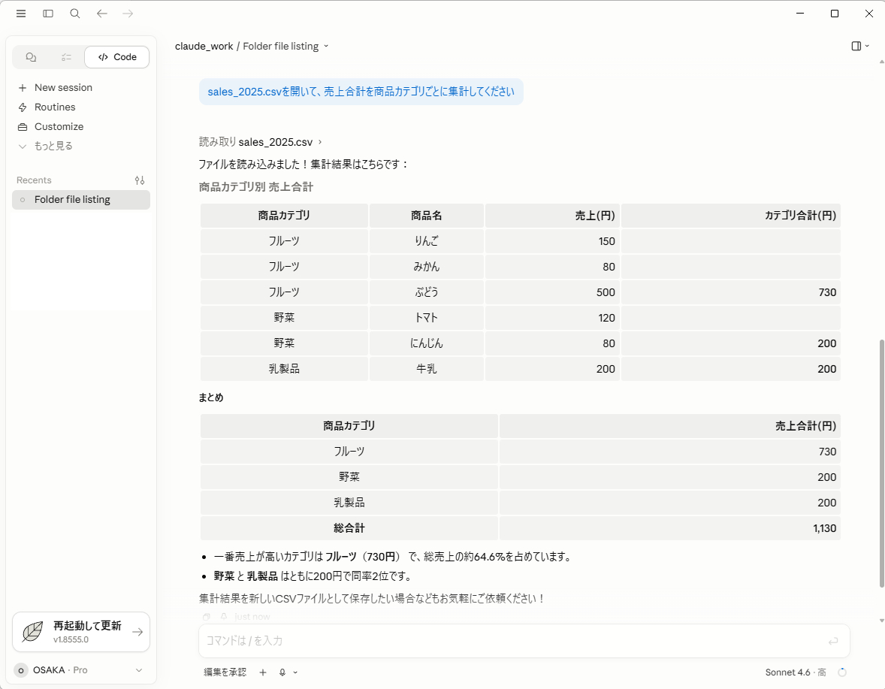The width and height of the screenshot is (885, 689).
Task: Click the りんご cell
Action: pyautogui.click(x=426, y=241)
